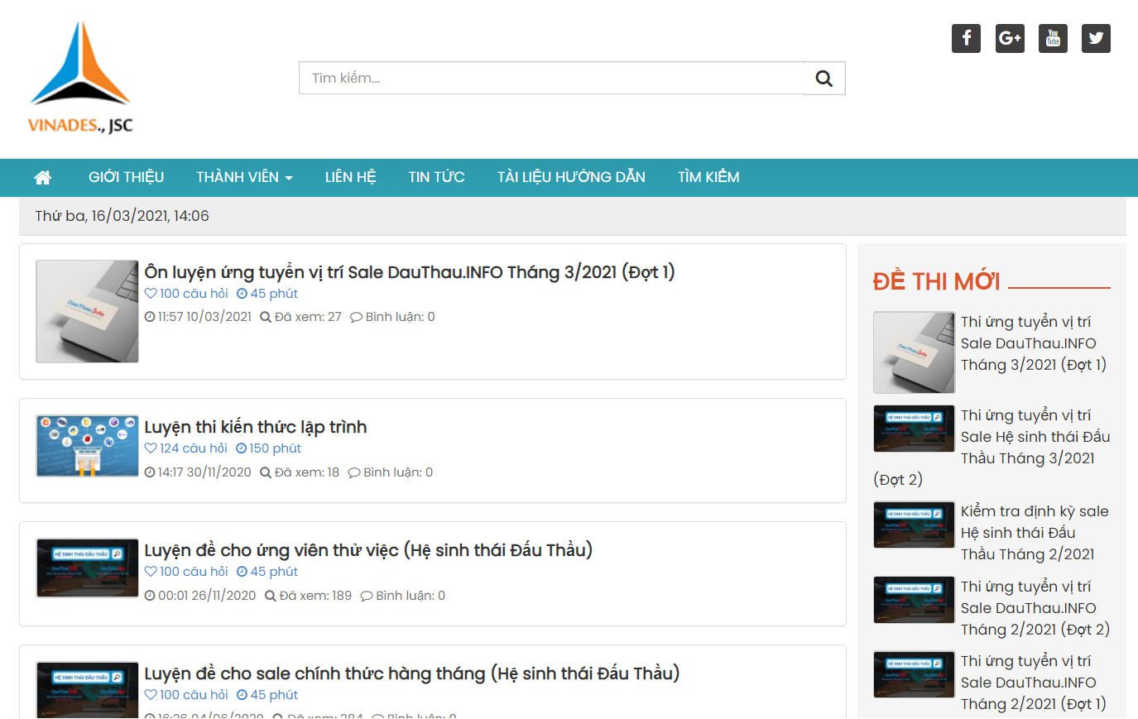Viewport: 1138px width, 719px height.
Task: Open Luyện đề cho ứng viên thử việc
Action: tap(368, 550)
